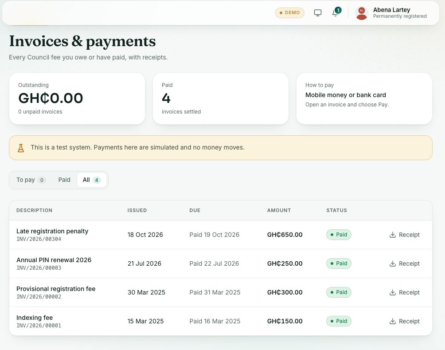Screen dimensions: 445x350
Task: Click the monitor display icon in header
Action: (318, 13)
